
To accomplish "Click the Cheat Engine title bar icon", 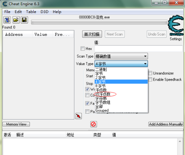I will click(5, 4).
